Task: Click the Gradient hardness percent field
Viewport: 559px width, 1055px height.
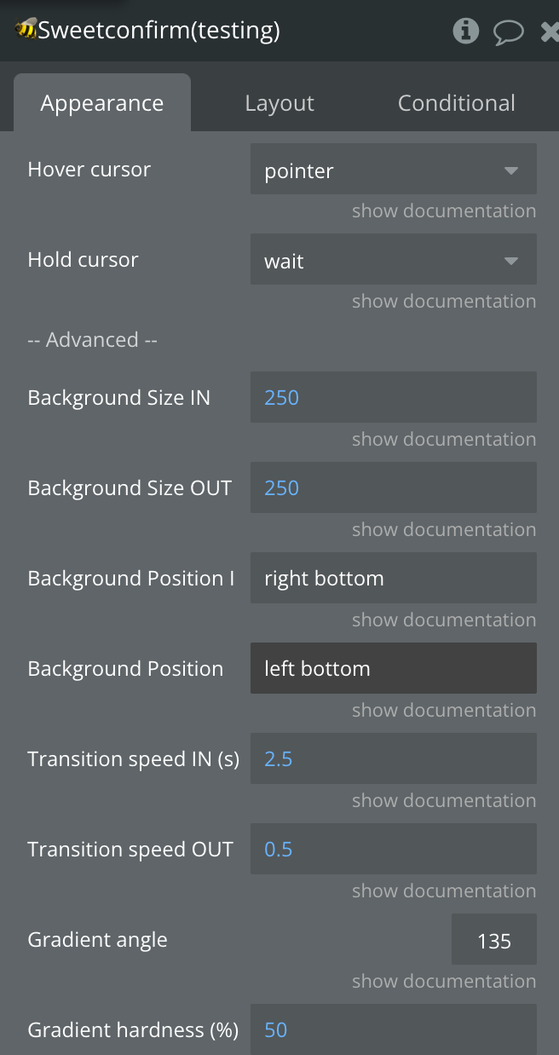Action: (394, 1029)
